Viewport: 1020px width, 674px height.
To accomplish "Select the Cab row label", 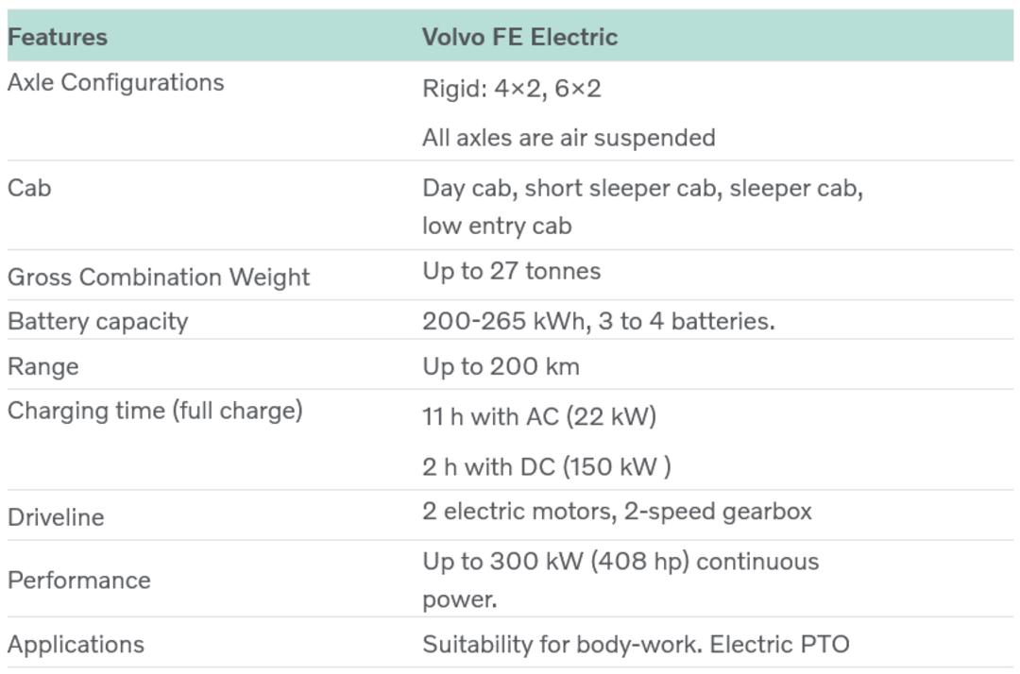I will [x=29, y=188].
